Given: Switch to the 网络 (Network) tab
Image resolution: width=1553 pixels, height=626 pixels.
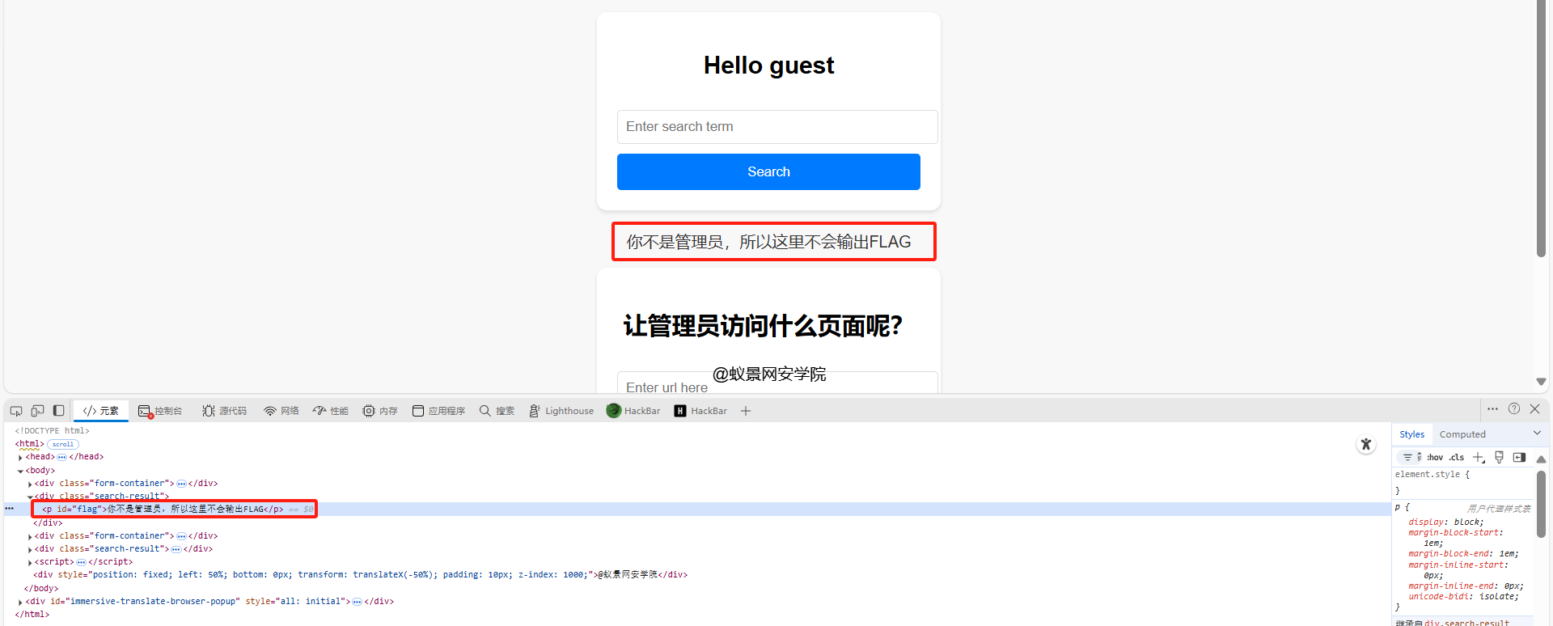Looking at the screenshot, I should click(x=281, y=411).
